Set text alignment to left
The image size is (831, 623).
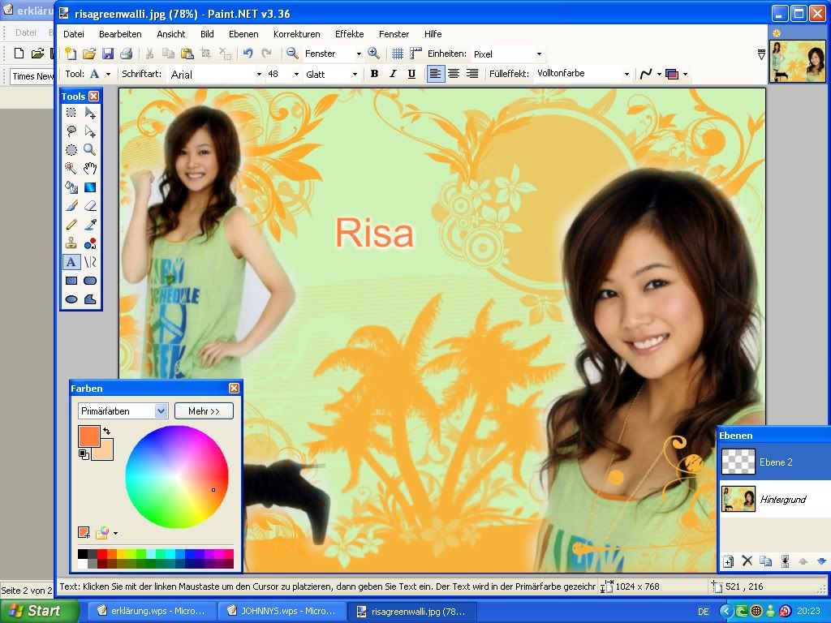(x=436, y=74)
